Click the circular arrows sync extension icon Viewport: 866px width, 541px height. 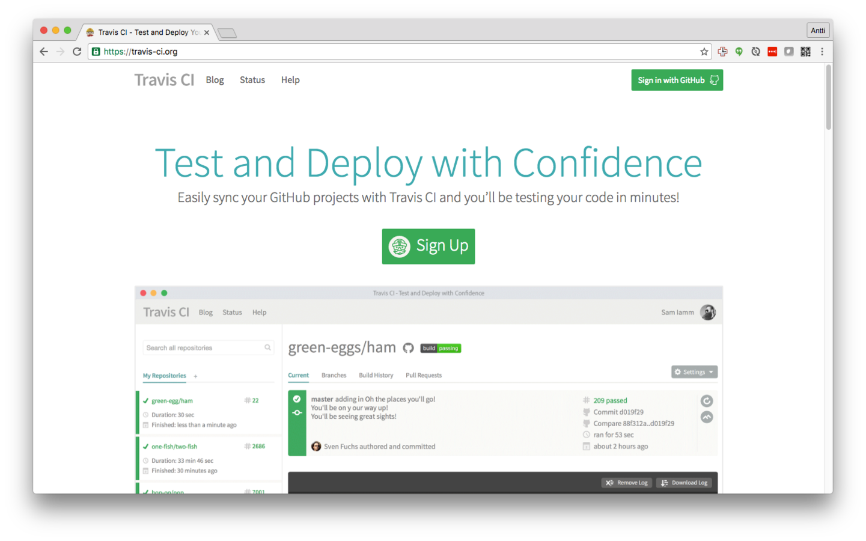(x=755, y=52)
